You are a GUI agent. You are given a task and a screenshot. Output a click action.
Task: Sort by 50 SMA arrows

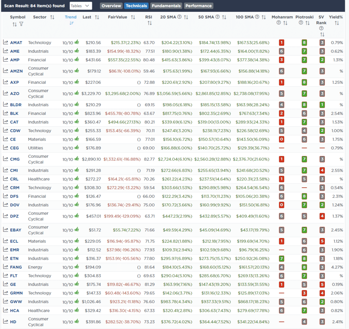(224, 17)
